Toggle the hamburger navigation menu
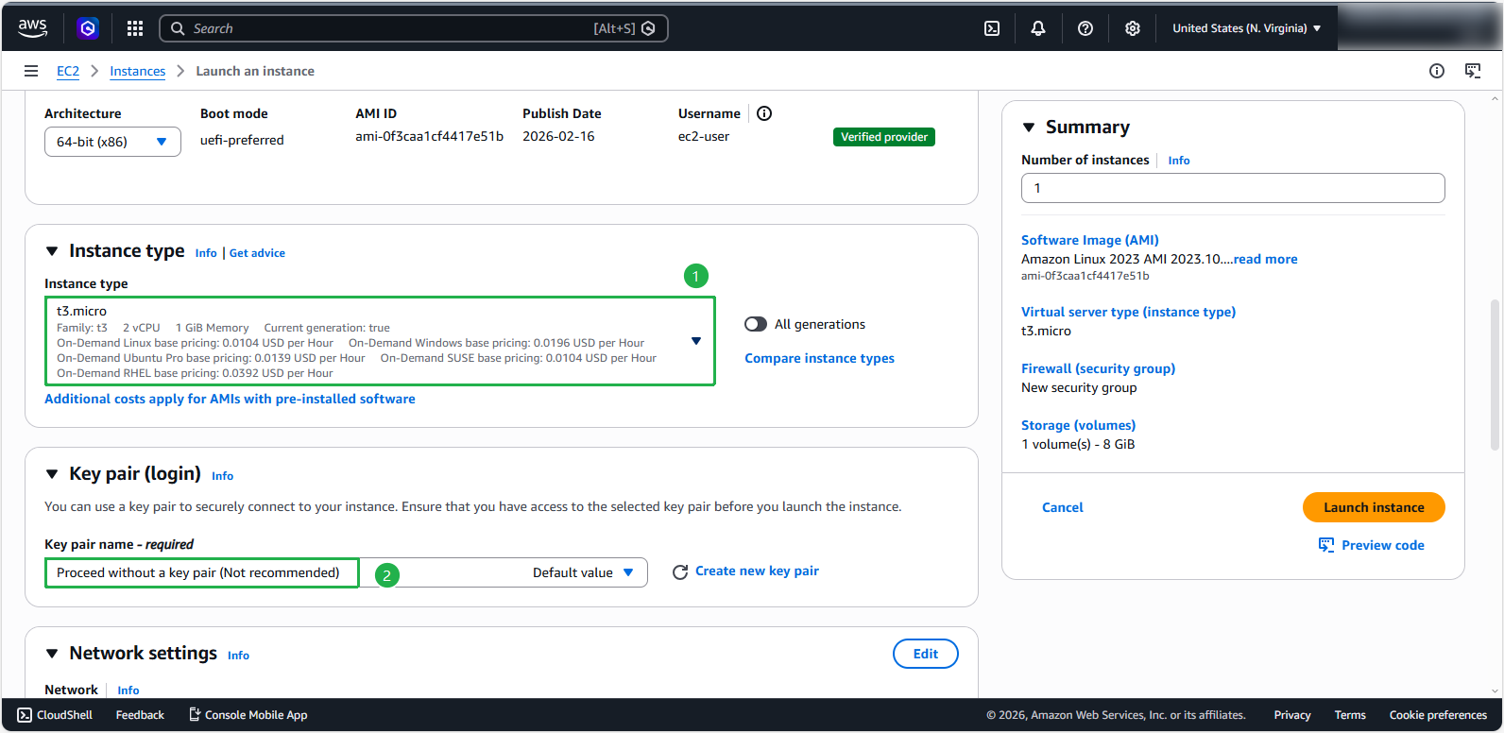Image resolution: width=1504 pixels, height=733 pixels. (x=31, y=71)
